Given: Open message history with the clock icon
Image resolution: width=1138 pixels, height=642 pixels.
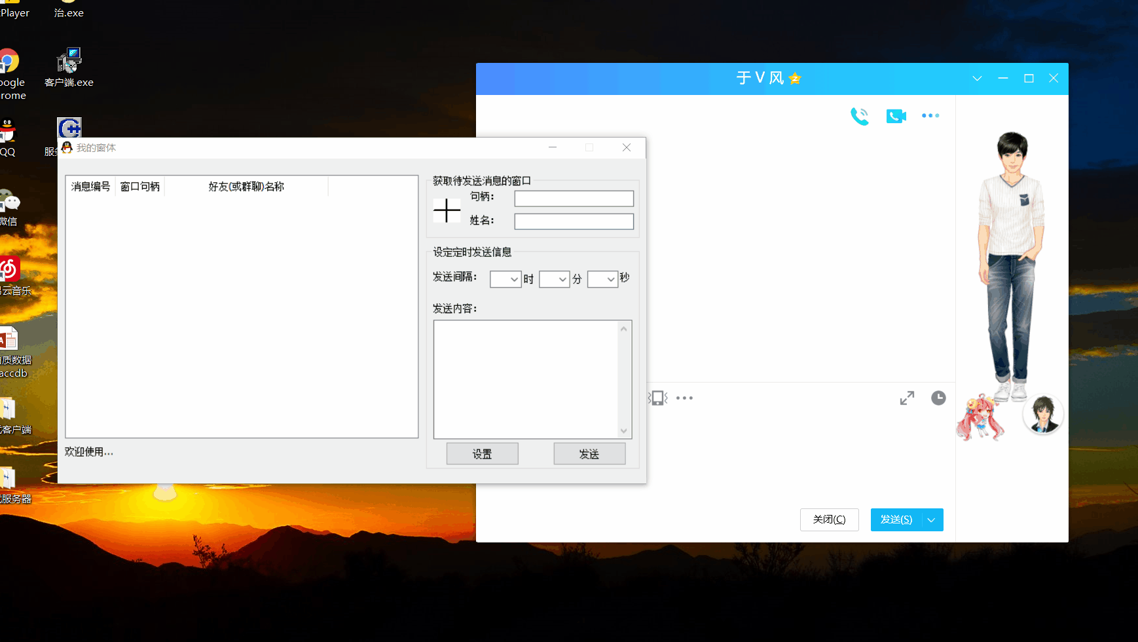Looking at the screenshot, I should [938, 398].
